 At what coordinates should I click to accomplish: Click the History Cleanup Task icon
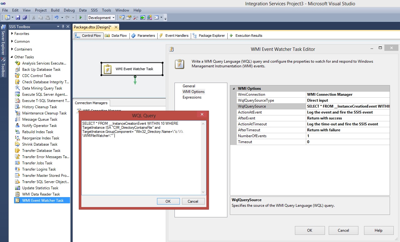(x=18, y=107)
